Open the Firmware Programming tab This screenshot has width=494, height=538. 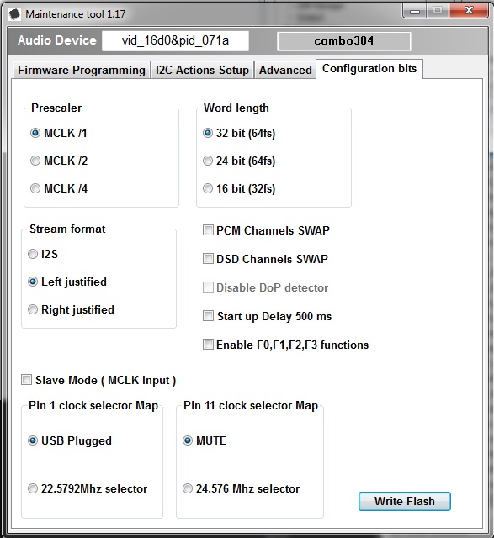[82, 70]
